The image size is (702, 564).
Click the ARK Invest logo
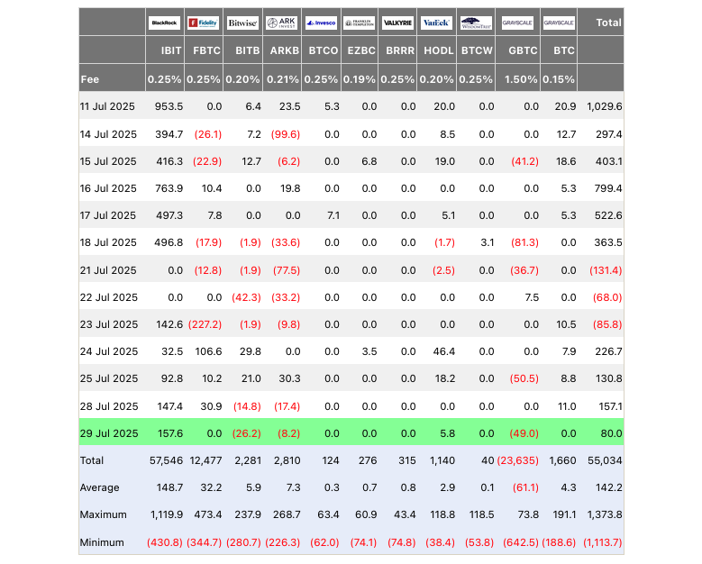(281, 23)
